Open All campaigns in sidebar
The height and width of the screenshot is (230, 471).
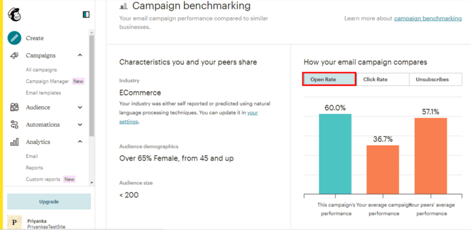tap(41, 70)
